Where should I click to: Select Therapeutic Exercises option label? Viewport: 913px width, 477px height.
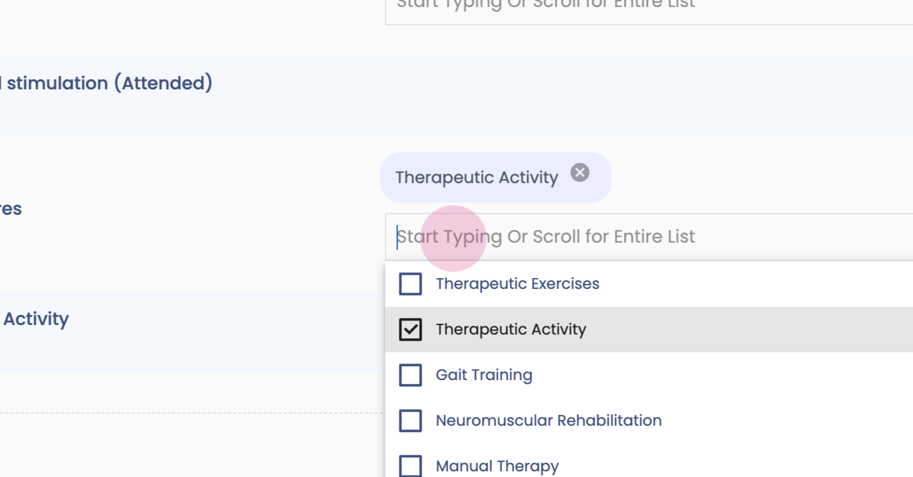pyautogui.click(x=517, y=284)
